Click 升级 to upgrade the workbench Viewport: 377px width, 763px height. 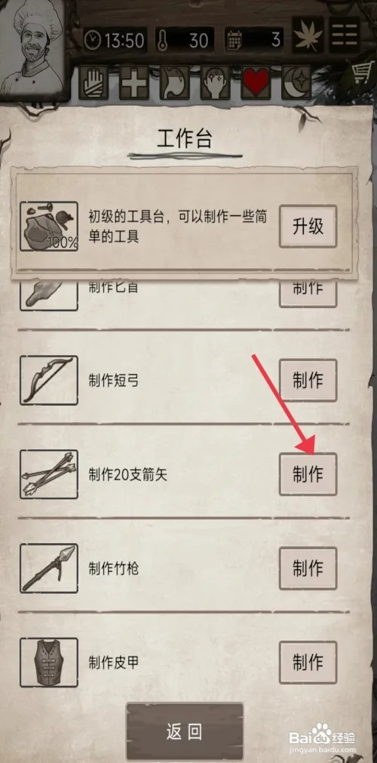pos(308,227)
